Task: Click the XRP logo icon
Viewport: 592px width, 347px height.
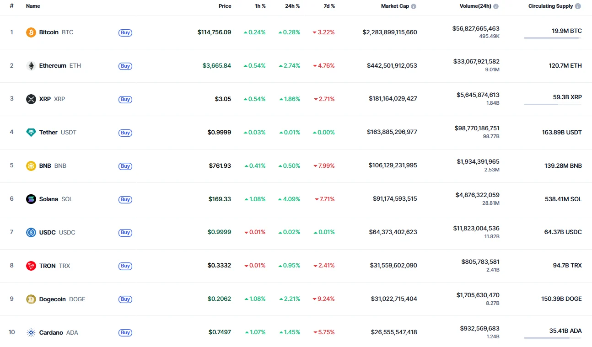Action: (31, 99)
